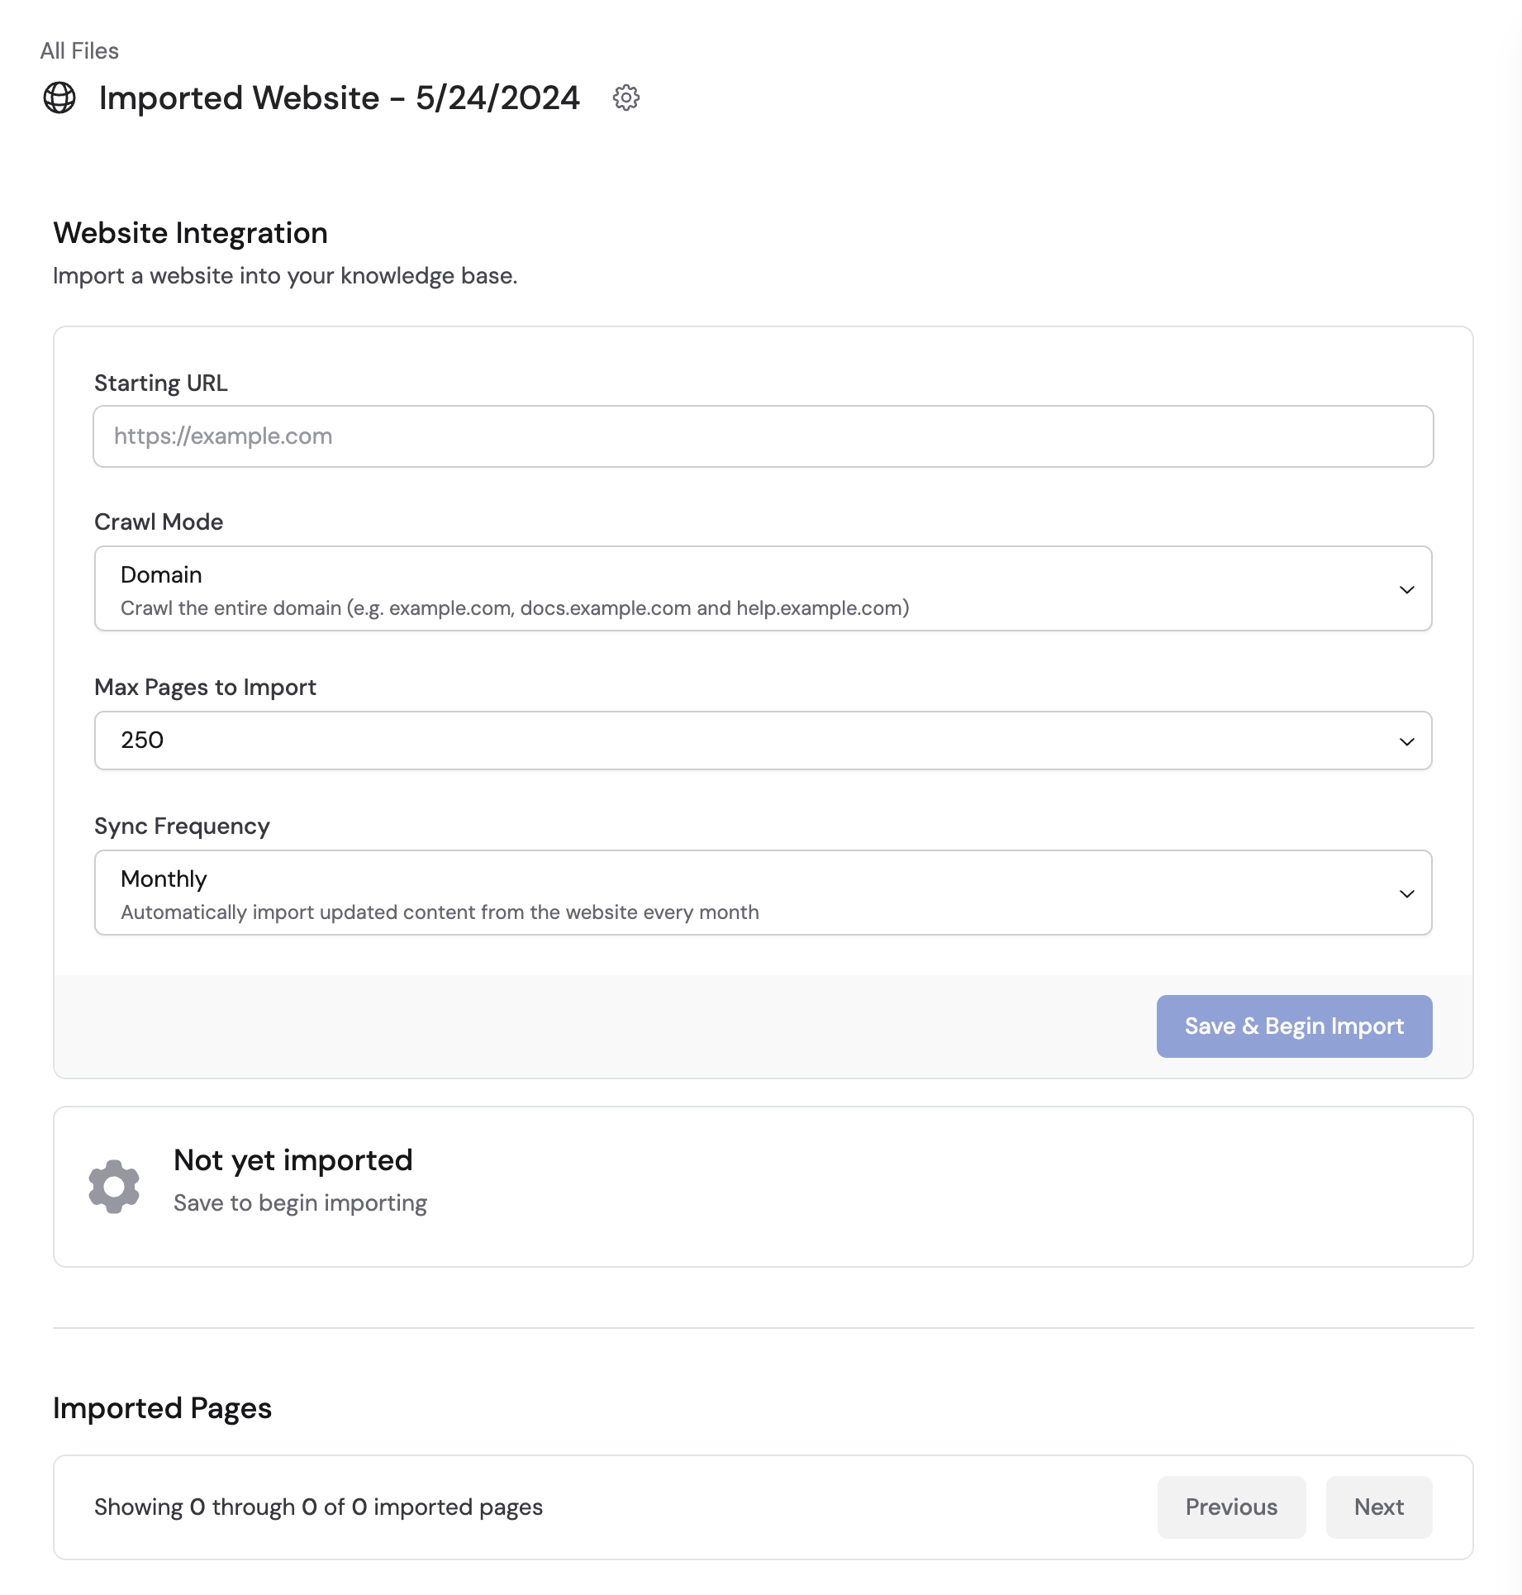The height and width of the screenshot is (1595, 1522).
Task: Select the Sync Frequency field showing Monthly
Action: 761,893
